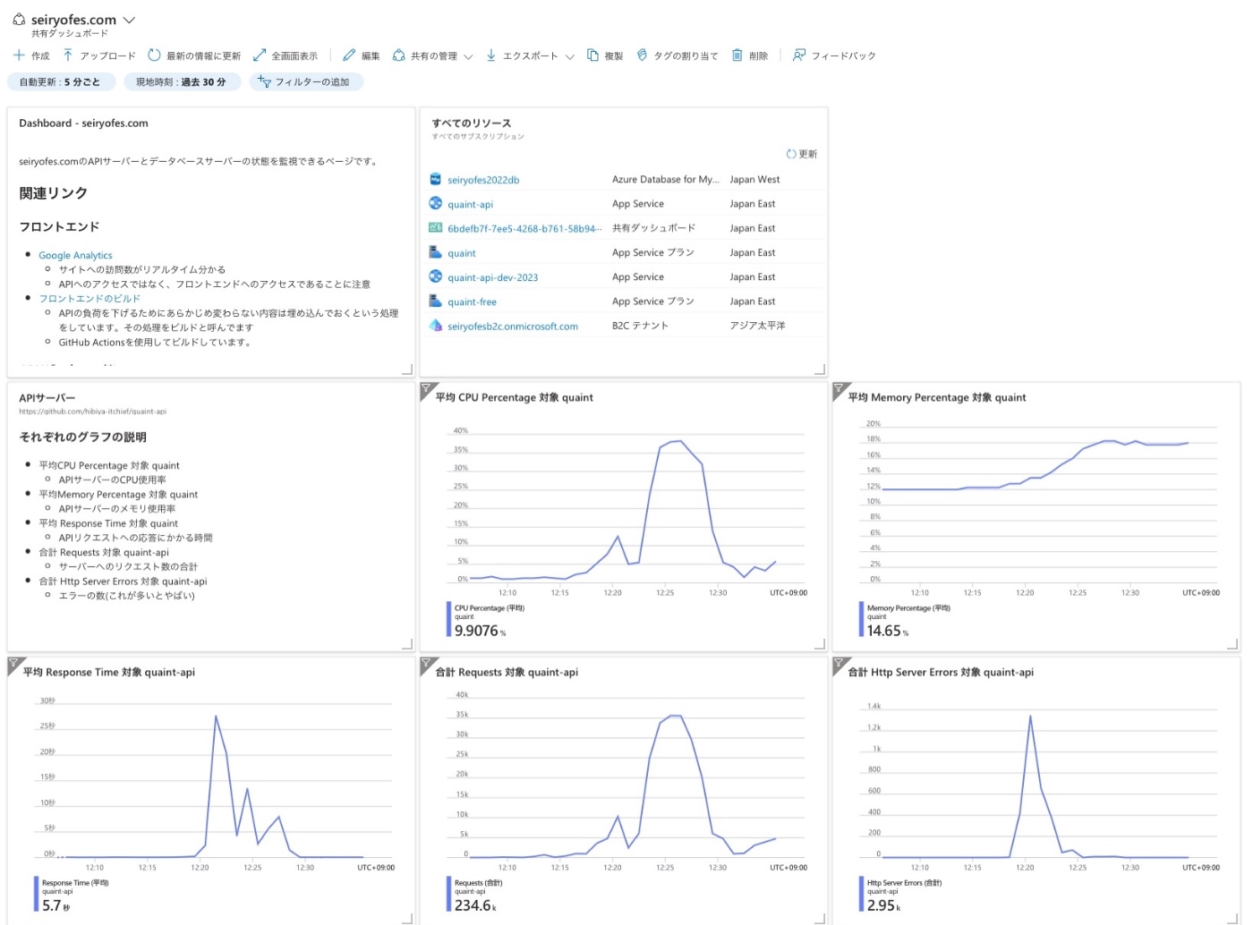This screenshot has width=1253, height=925.
Task: Click resize corner handle of Dashboard markdown tile
Action: pos(406,369)
